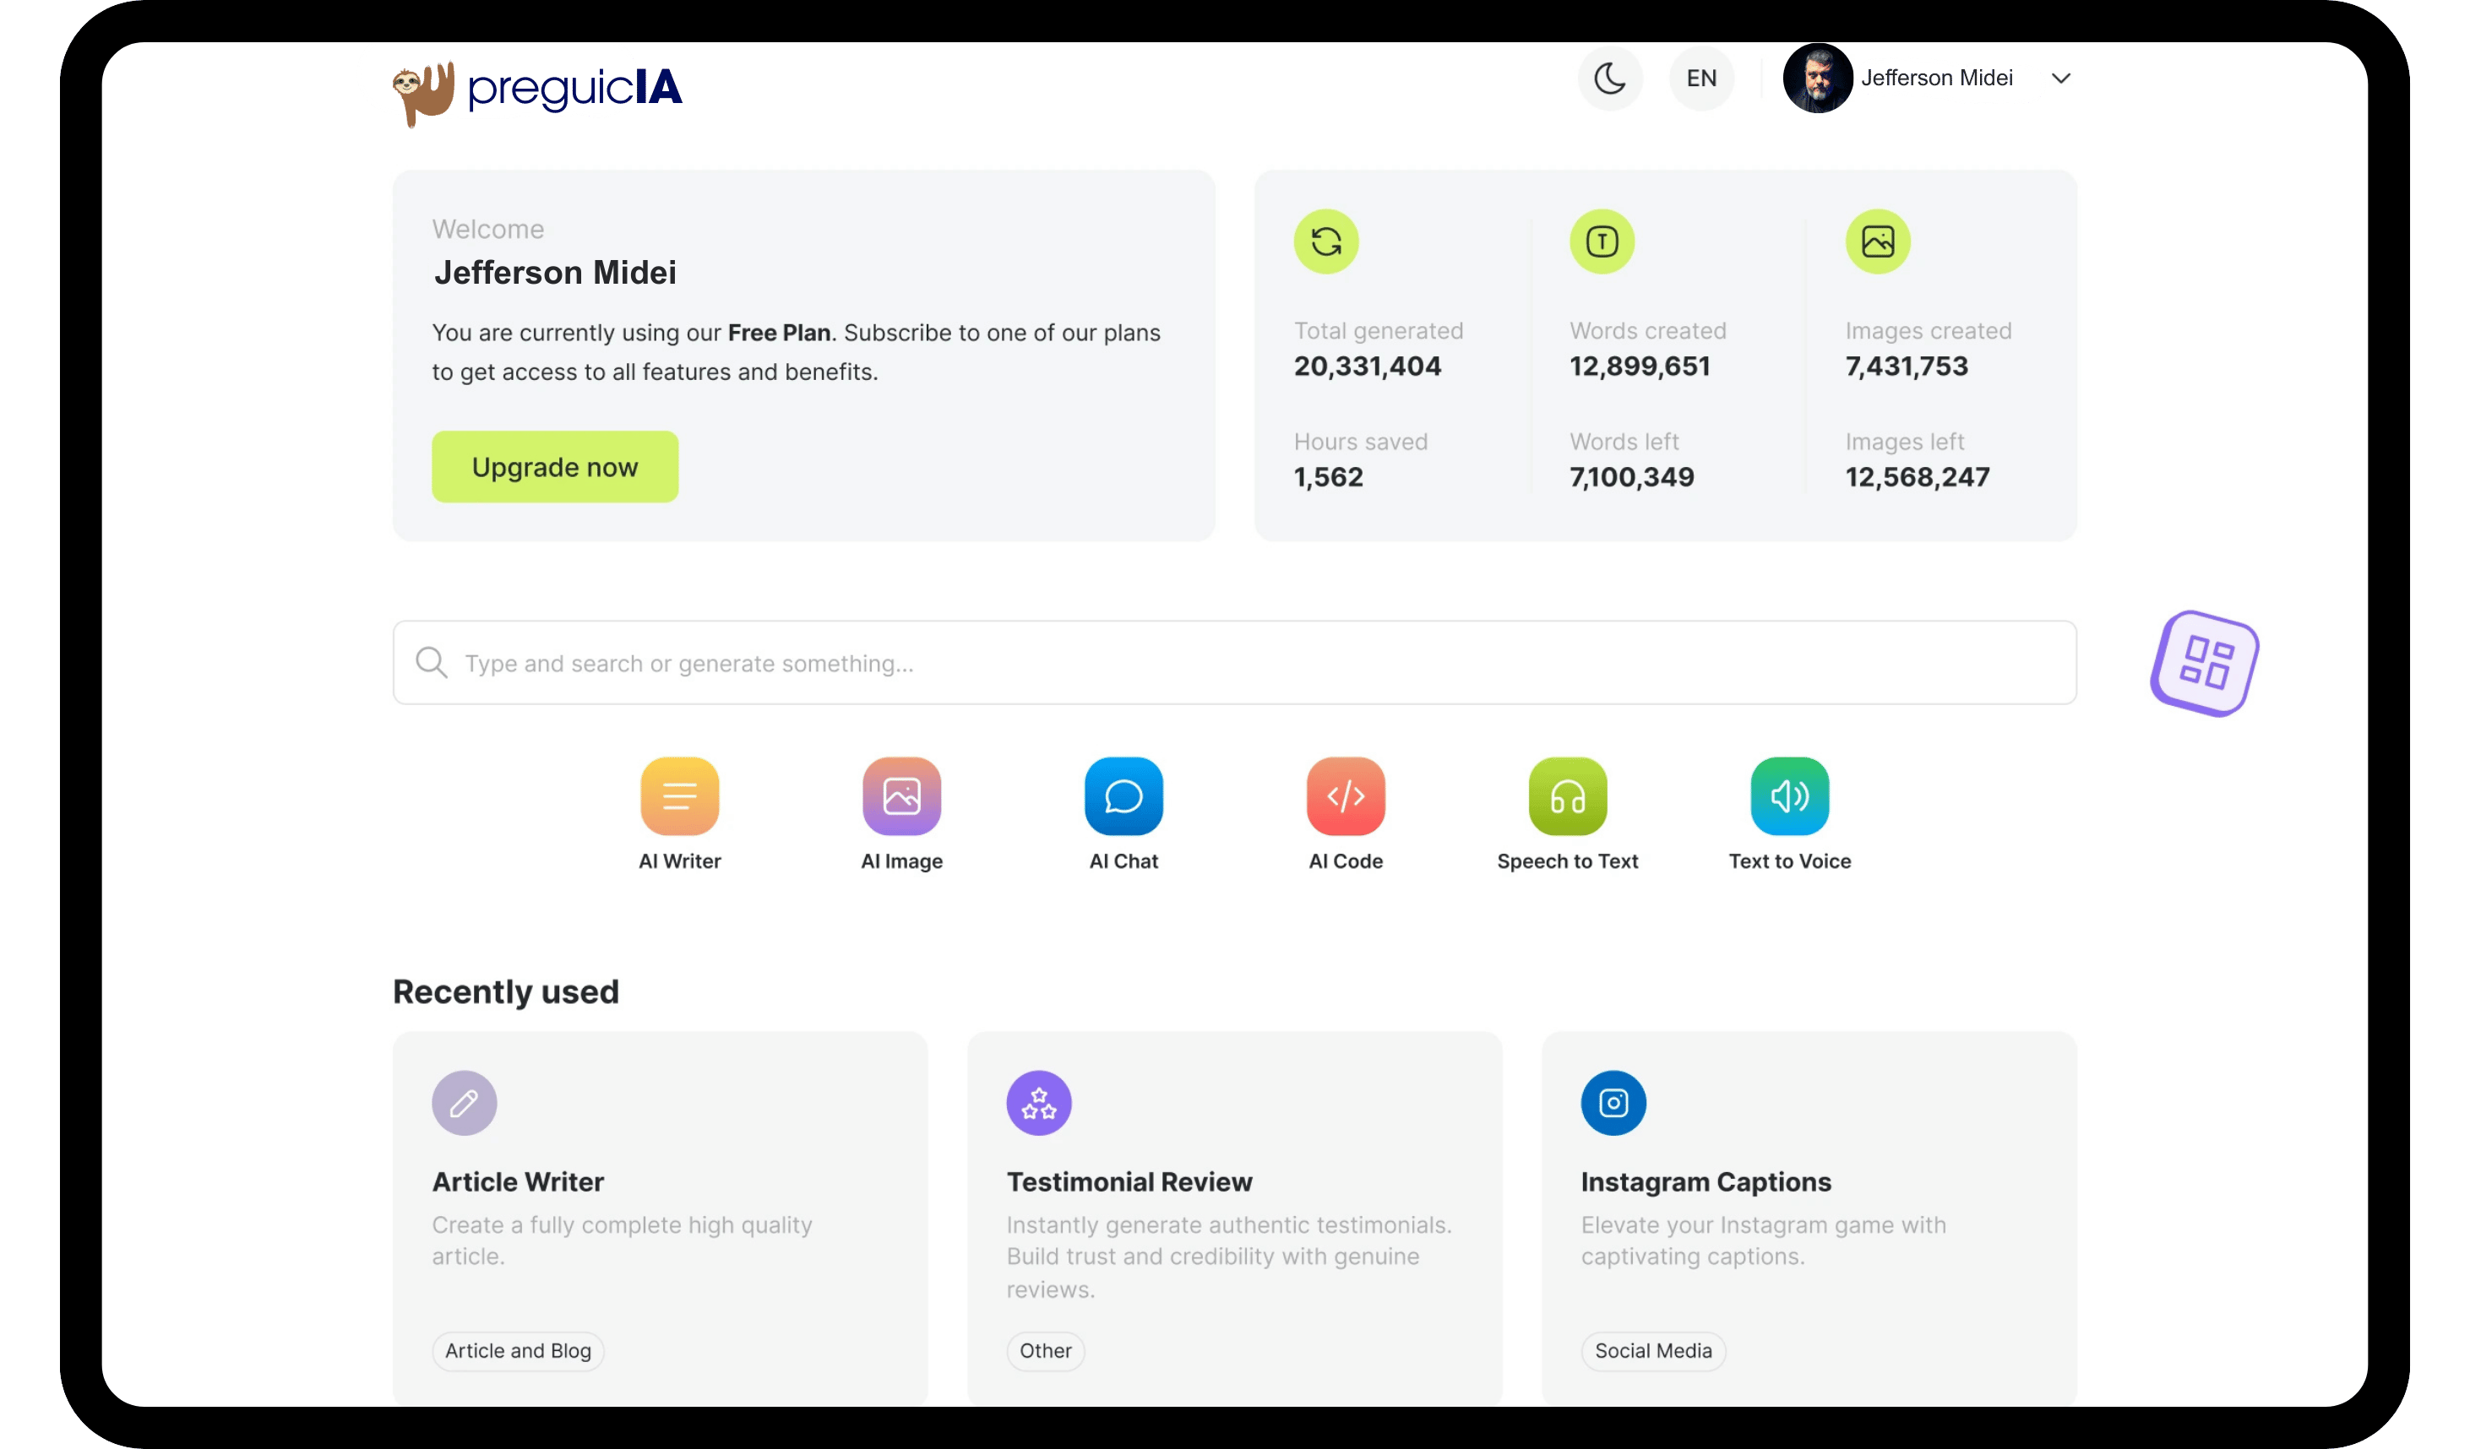Open the AI Writer tool

[x=679, y=795]
